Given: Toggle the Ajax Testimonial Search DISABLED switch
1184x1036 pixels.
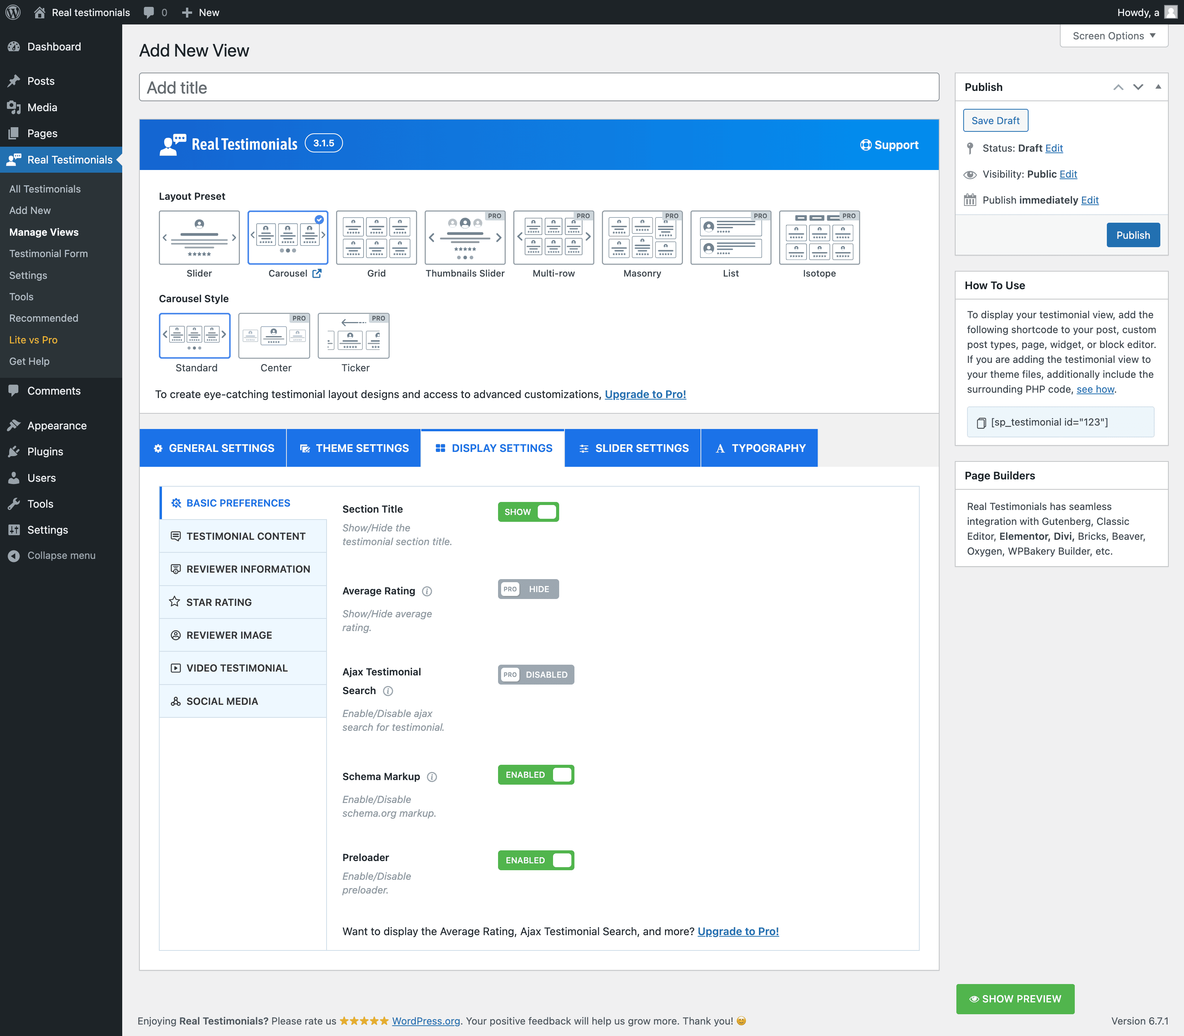Looking at the screenshot, I should 536,675.
